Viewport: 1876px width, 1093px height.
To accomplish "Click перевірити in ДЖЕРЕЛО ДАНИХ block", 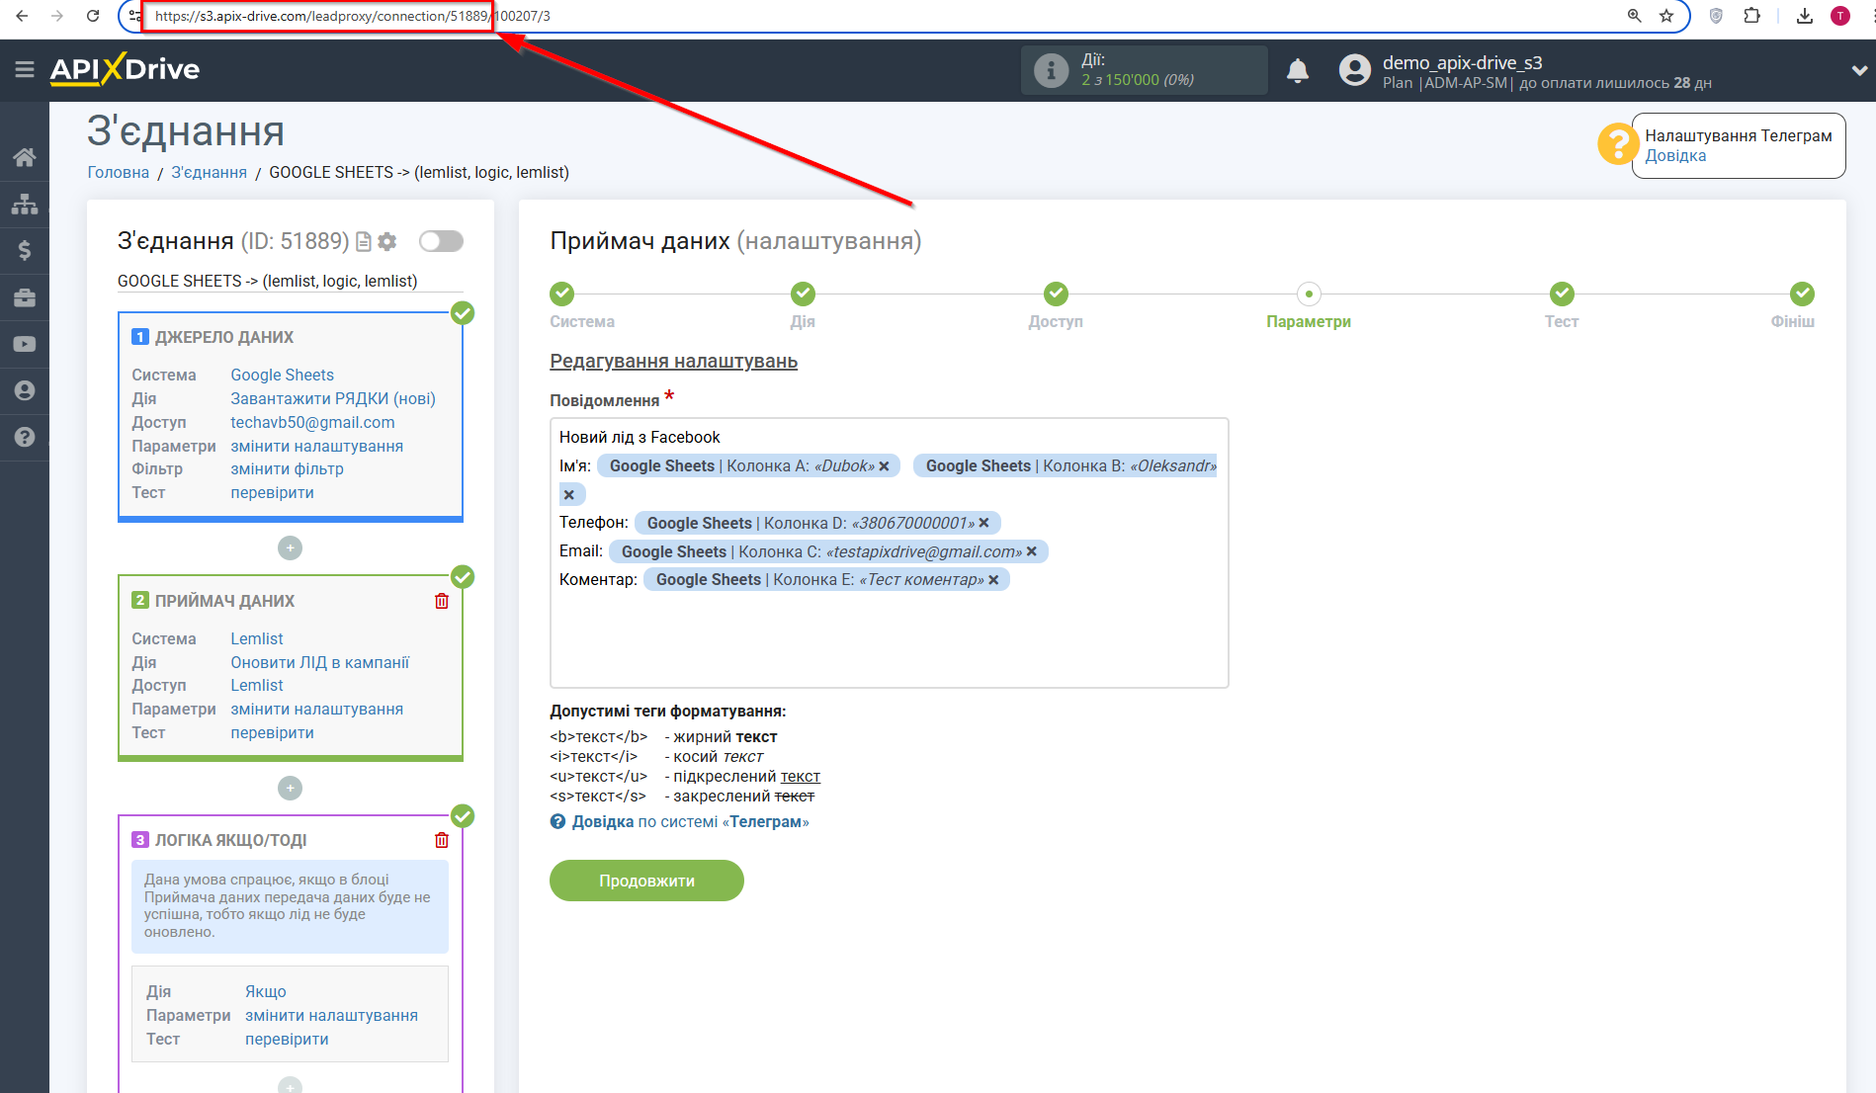I will [272, 492].
